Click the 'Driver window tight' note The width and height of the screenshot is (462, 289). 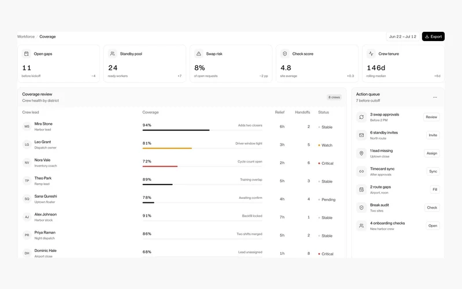click(x=249, y=143)
